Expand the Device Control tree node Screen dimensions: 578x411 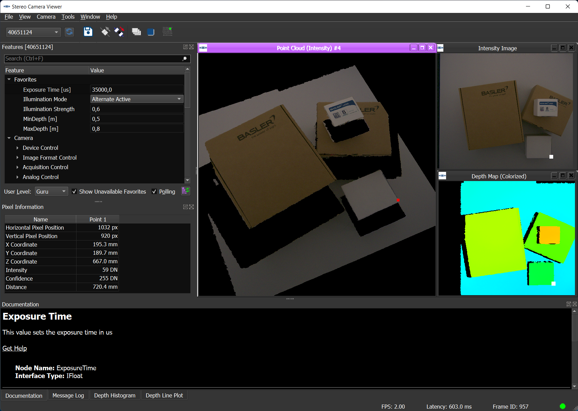(17, 148)
